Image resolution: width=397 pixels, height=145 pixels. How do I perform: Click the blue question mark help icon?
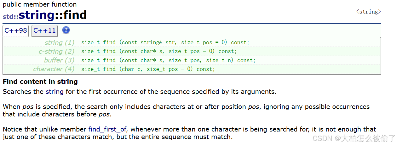(x=66, y=30)
